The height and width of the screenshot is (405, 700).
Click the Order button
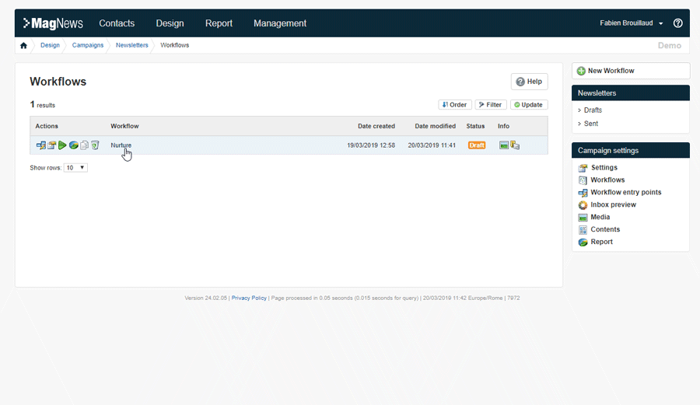tap(454, 105)
